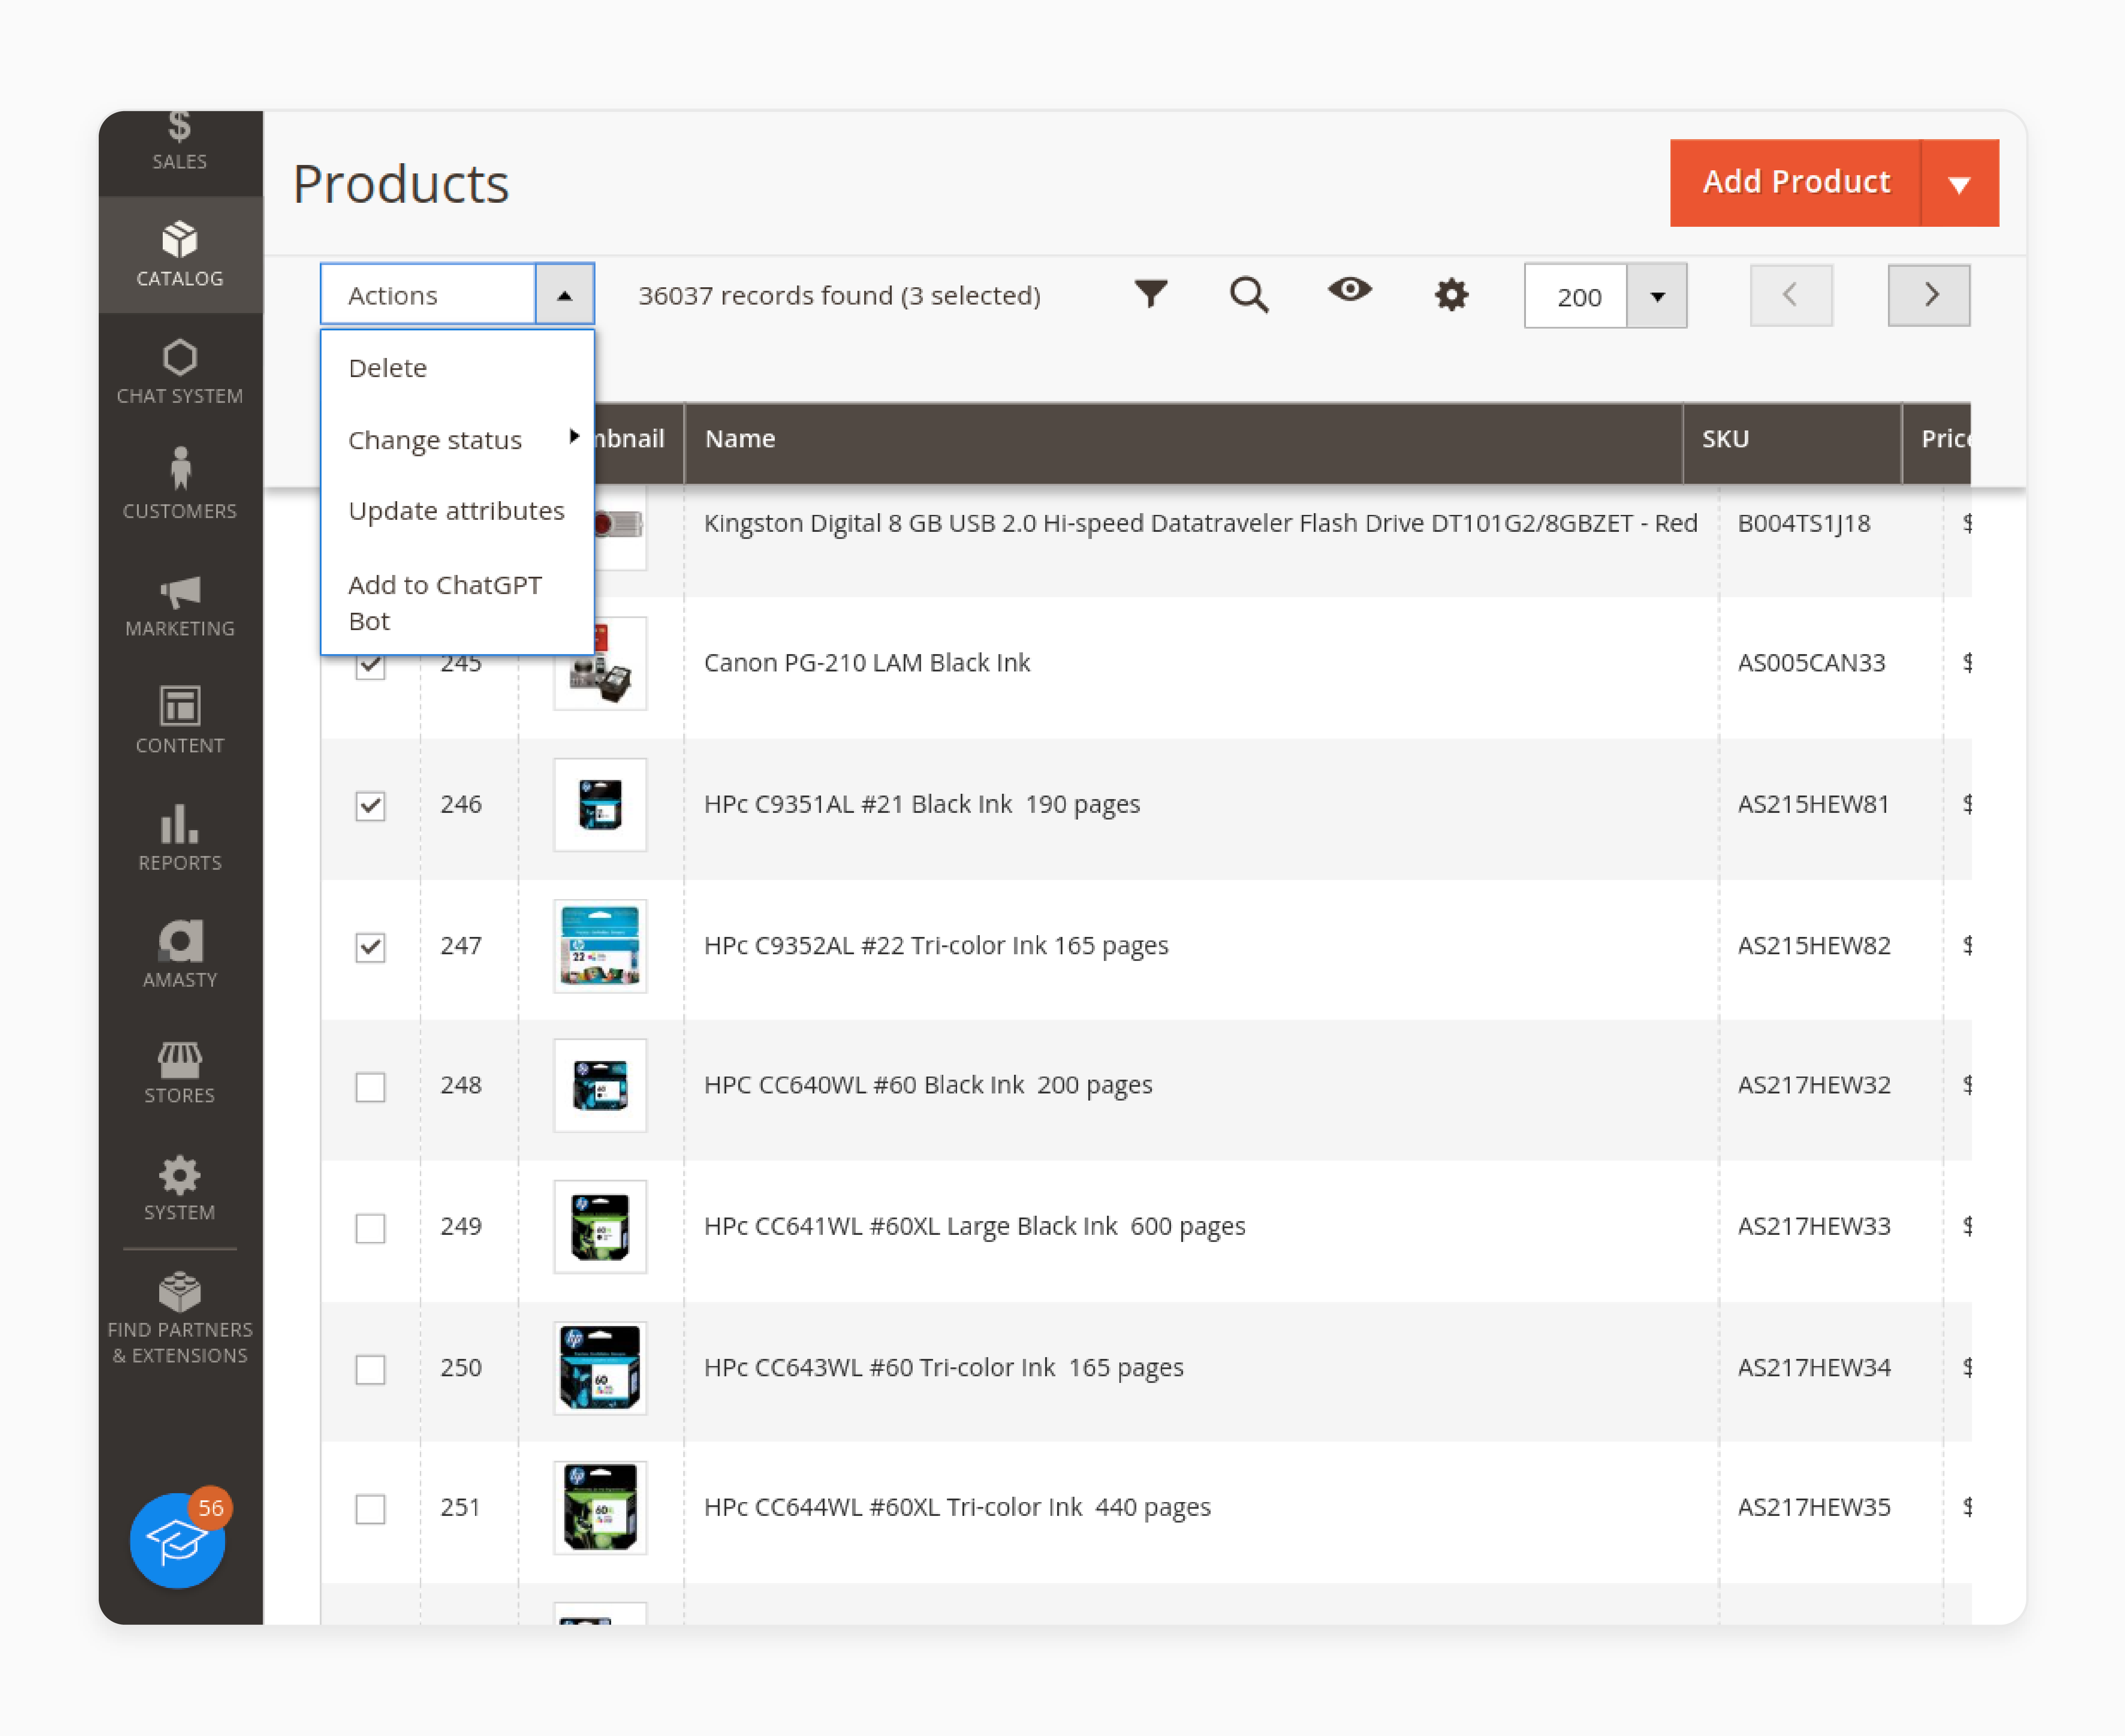Open the keyword search magnifier icon
Screen dimensions: 2125x1736
[1249, 295]
